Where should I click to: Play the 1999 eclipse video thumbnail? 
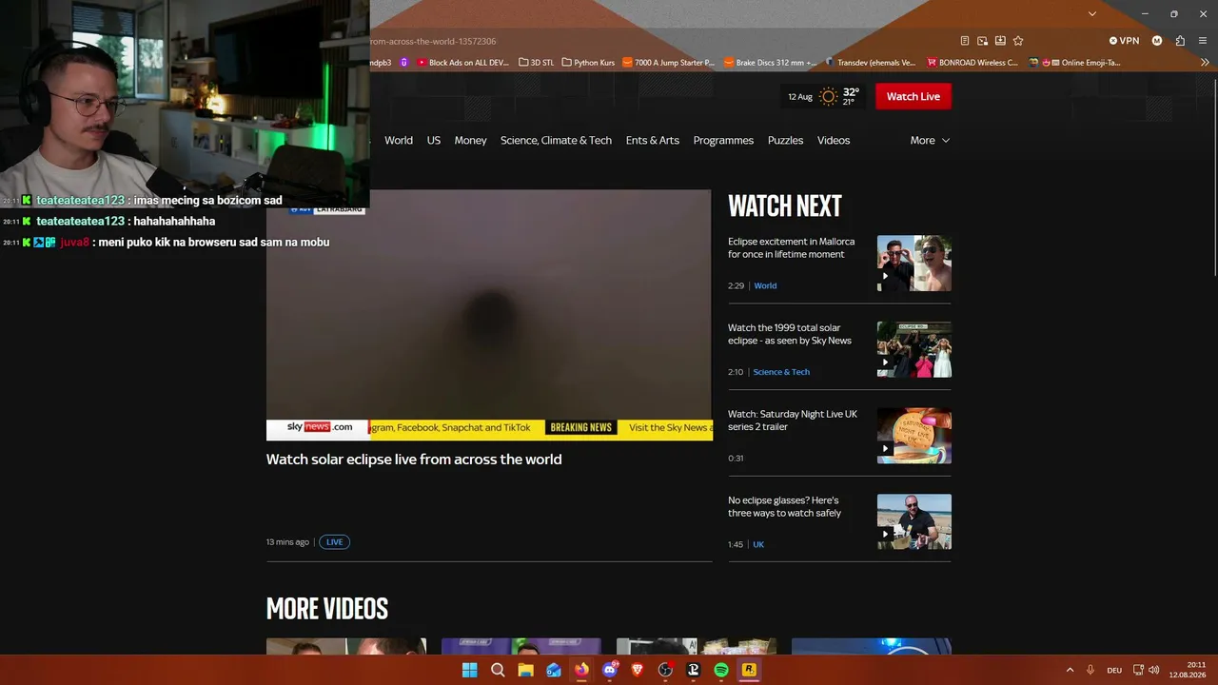click(914, 349)
